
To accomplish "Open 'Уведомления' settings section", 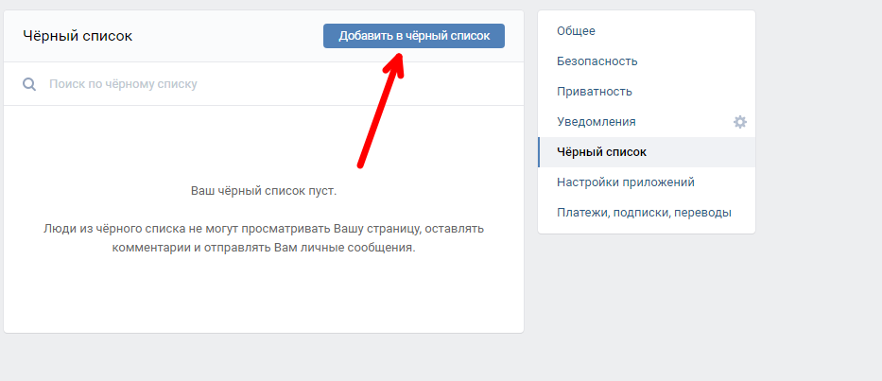I will click(647, 122).
